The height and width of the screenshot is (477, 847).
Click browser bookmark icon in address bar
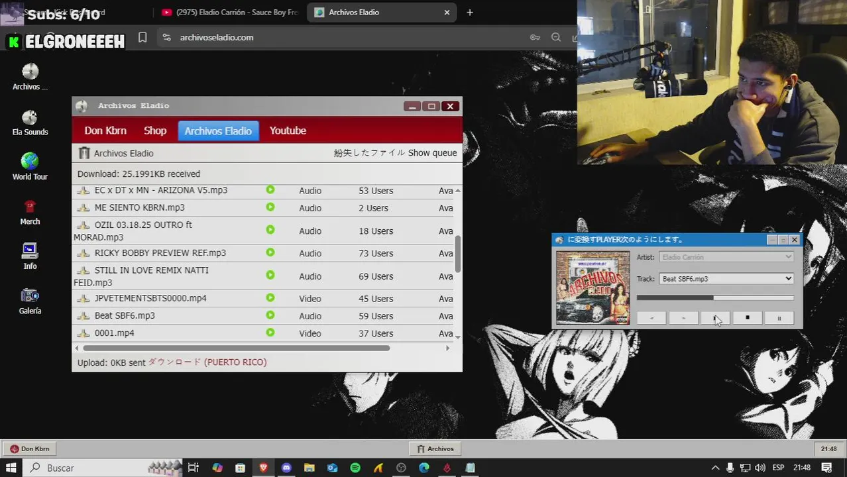(x=142, y=37)
